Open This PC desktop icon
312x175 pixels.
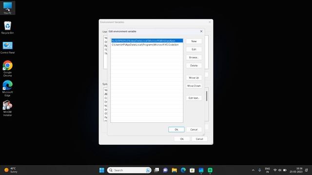8,8
